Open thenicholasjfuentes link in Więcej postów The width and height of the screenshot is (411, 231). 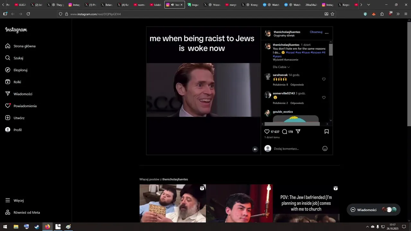(x=175, y=179)
